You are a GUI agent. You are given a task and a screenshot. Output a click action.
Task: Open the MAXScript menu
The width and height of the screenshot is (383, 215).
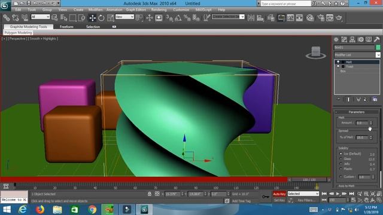point(203,10)
